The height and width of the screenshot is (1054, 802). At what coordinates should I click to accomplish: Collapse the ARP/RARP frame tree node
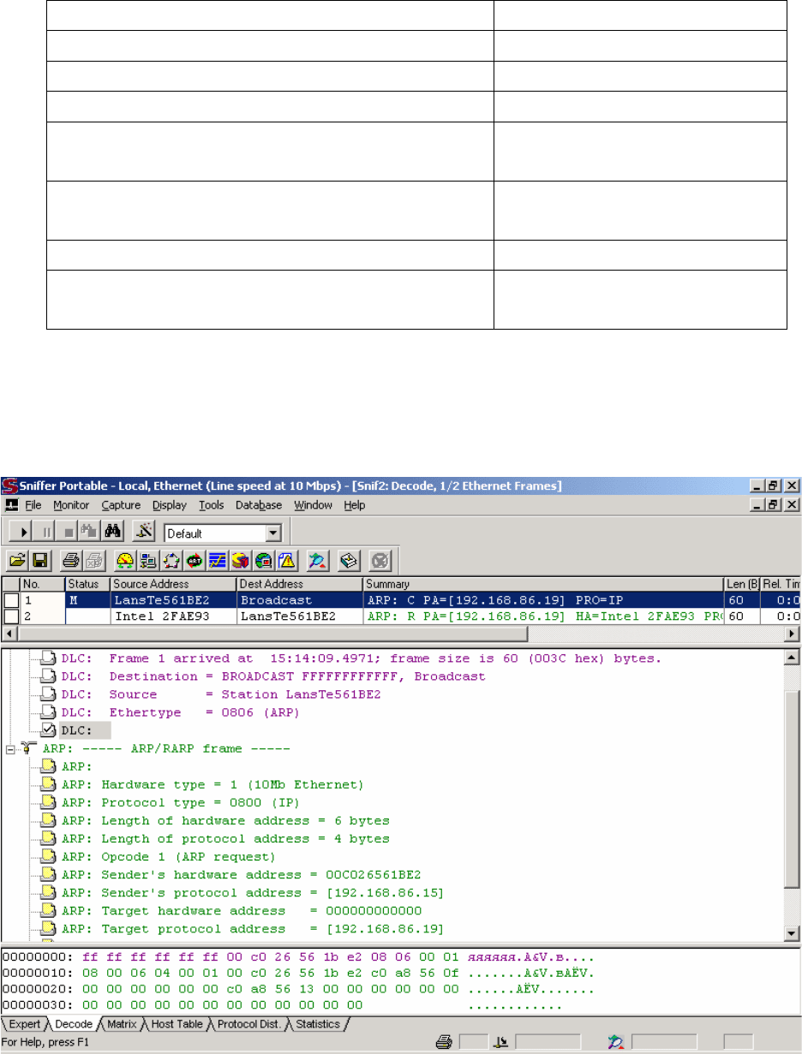(x=10, y=749)
